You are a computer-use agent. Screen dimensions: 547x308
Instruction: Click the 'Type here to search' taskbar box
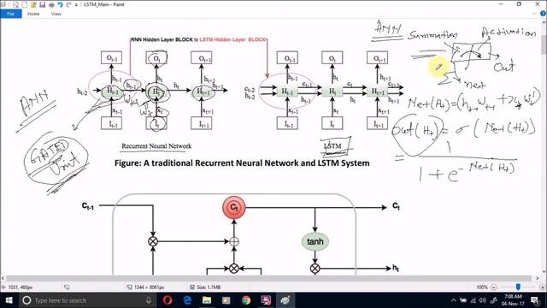click(x=87, y=300)
